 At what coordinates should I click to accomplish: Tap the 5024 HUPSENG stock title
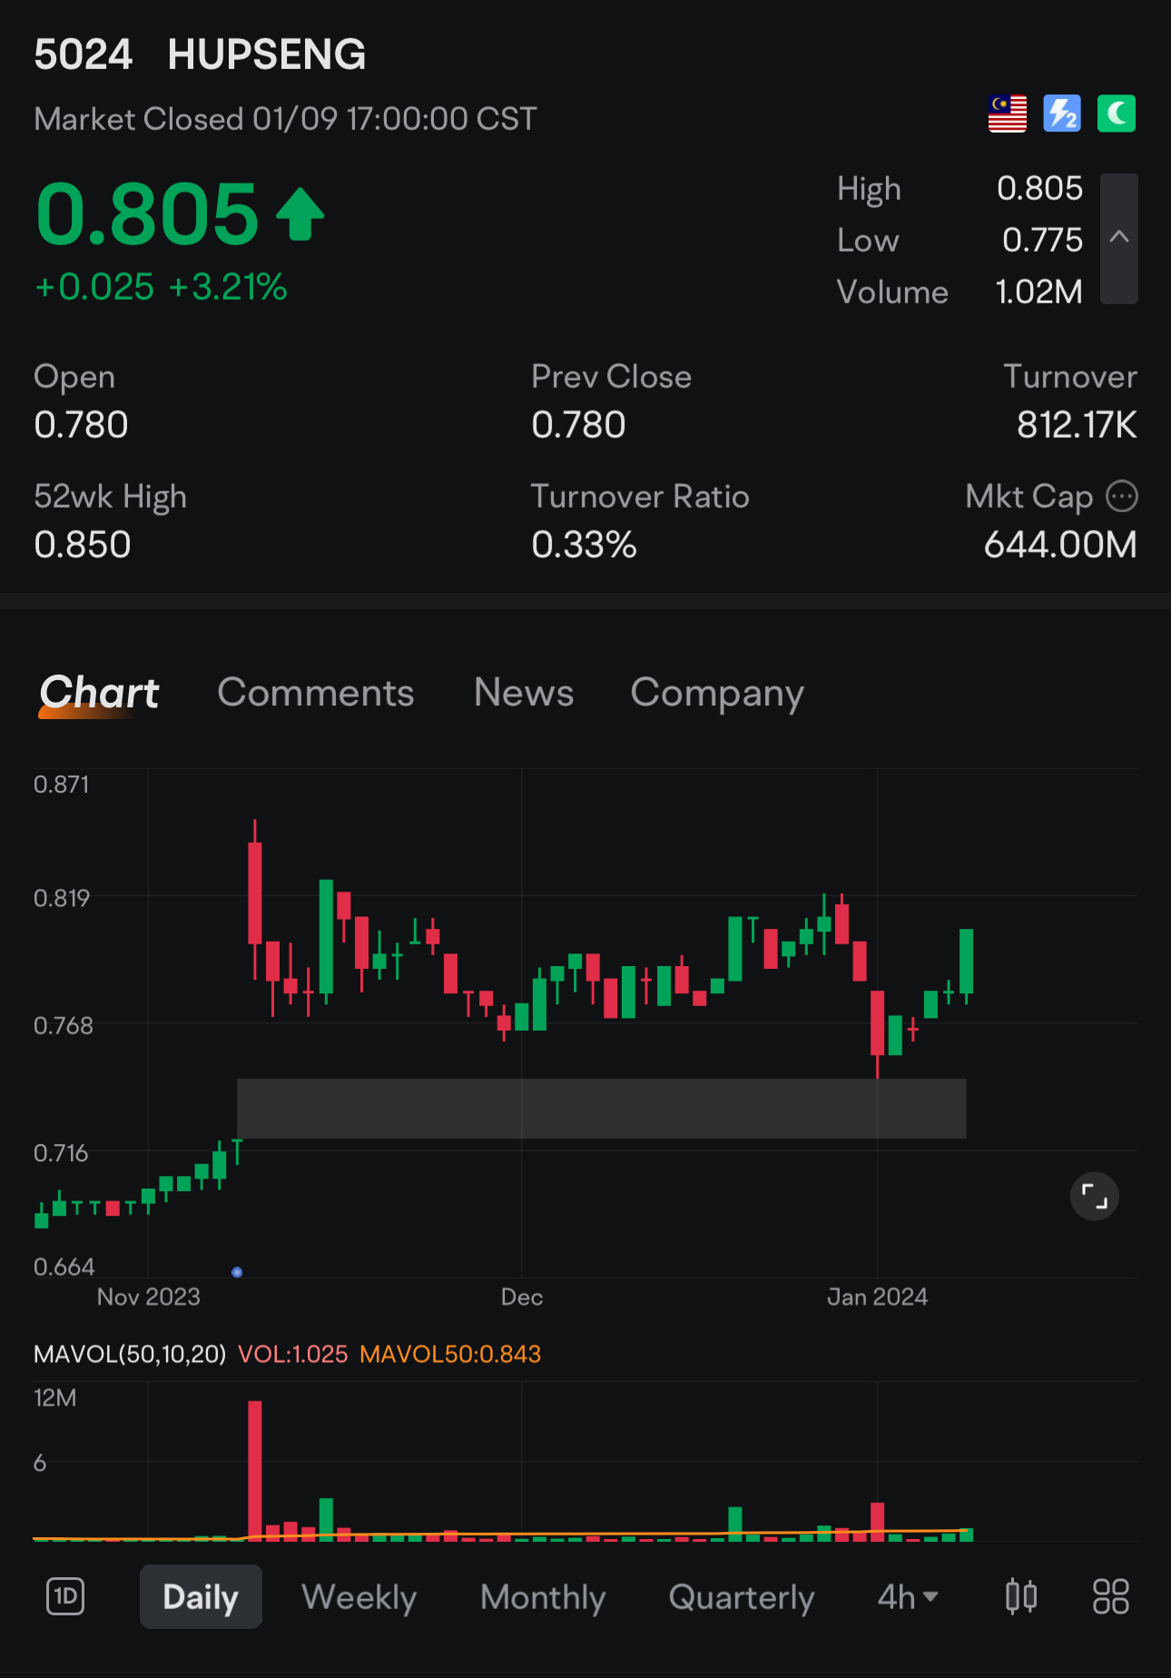(200, 54)
